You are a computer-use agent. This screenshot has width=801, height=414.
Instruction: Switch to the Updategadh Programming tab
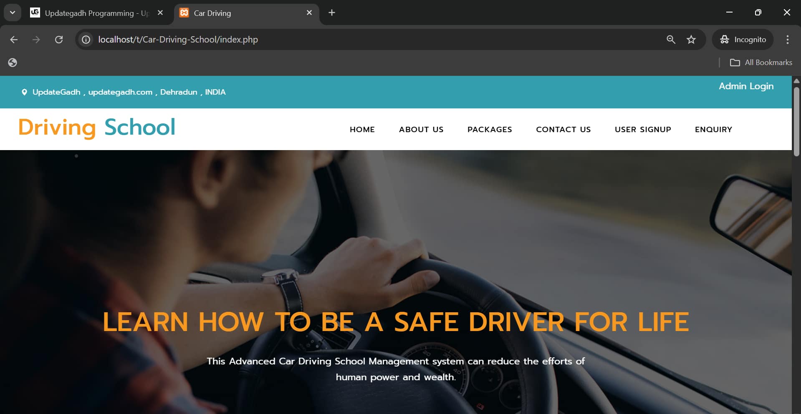pos(92,13)
